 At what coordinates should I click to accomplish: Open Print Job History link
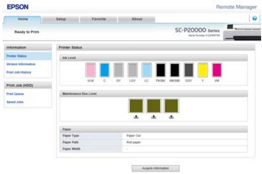(x=19, y=72)
